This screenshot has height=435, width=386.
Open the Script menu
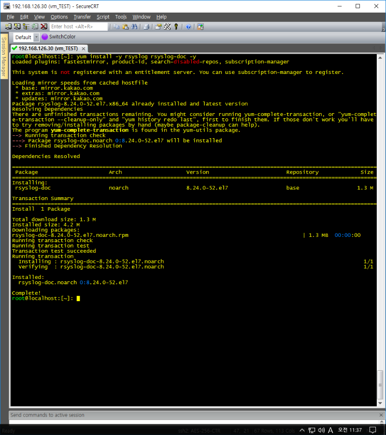pyautogui.click(x=103, y=17)
